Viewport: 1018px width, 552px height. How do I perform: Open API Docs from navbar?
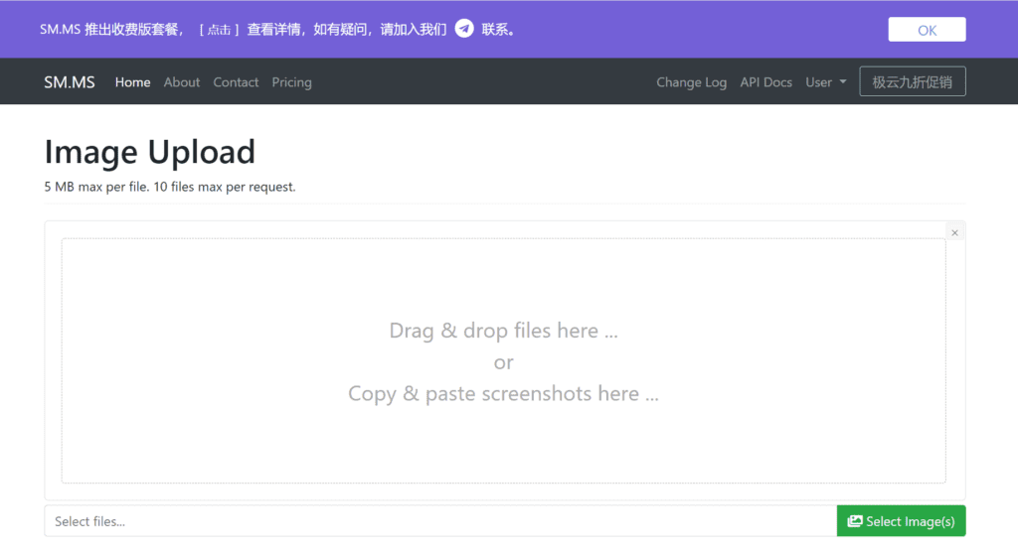click(x=765, y=82)
